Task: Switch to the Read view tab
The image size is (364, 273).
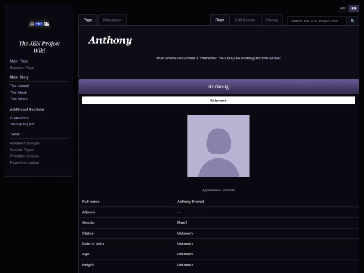Action: [220, 20]
